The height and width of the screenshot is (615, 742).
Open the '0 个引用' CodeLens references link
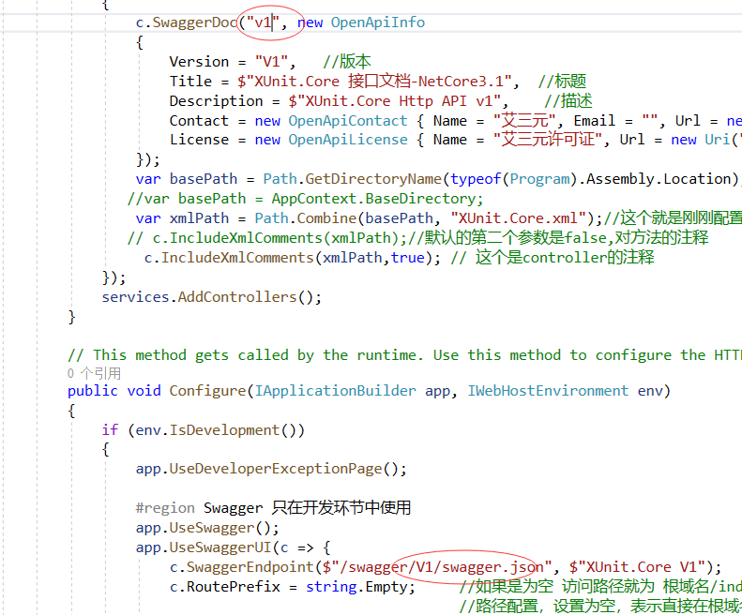click(94, 373)
